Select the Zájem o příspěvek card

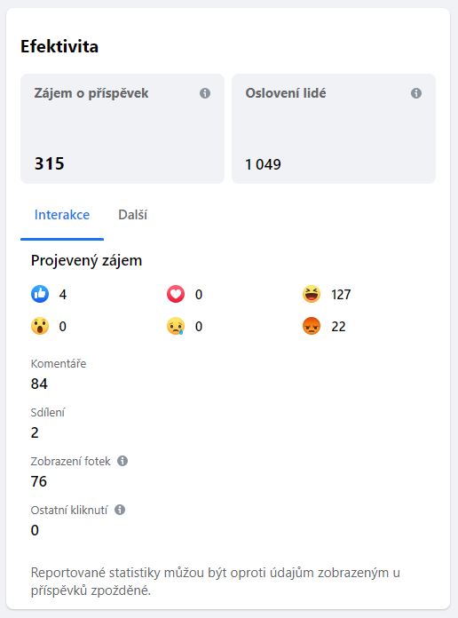click(x=122, y=129)
